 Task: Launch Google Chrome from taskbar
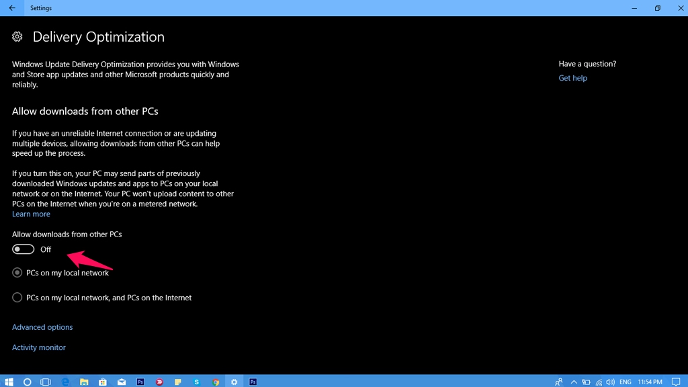tap(216, 382)
